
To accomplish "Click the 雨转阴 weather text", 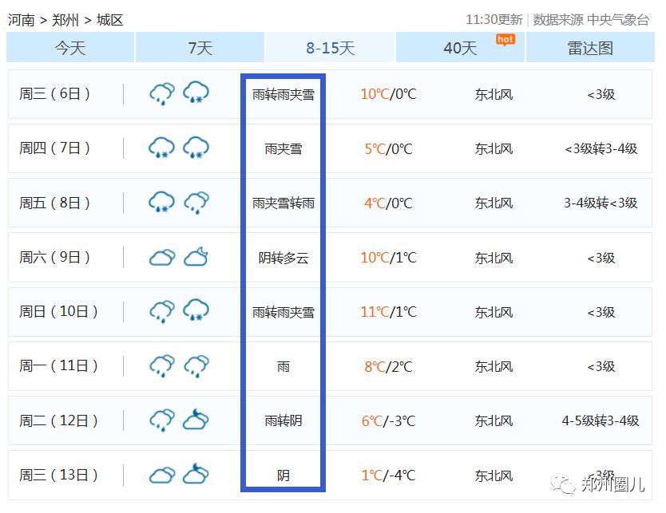I will tap(283, 420).
